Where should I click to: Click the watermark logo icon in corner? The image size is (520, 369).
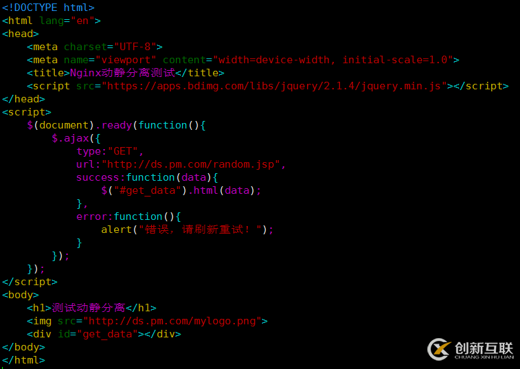tap(440, 349)
